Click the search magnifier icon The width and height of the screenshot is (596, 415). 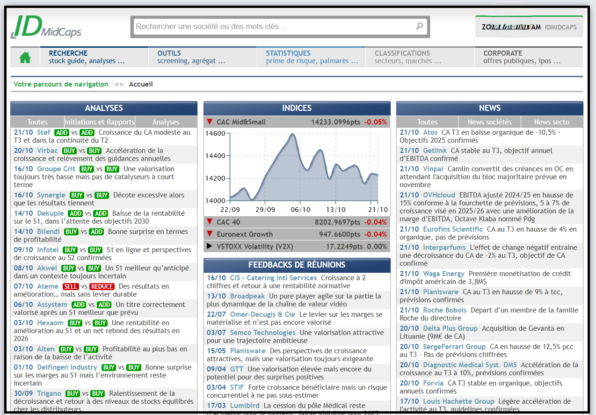pyautogui.click(x=419, y=26)
